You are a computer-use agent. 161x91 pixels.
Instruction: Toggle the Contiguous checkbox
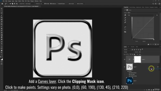[51, 4]
